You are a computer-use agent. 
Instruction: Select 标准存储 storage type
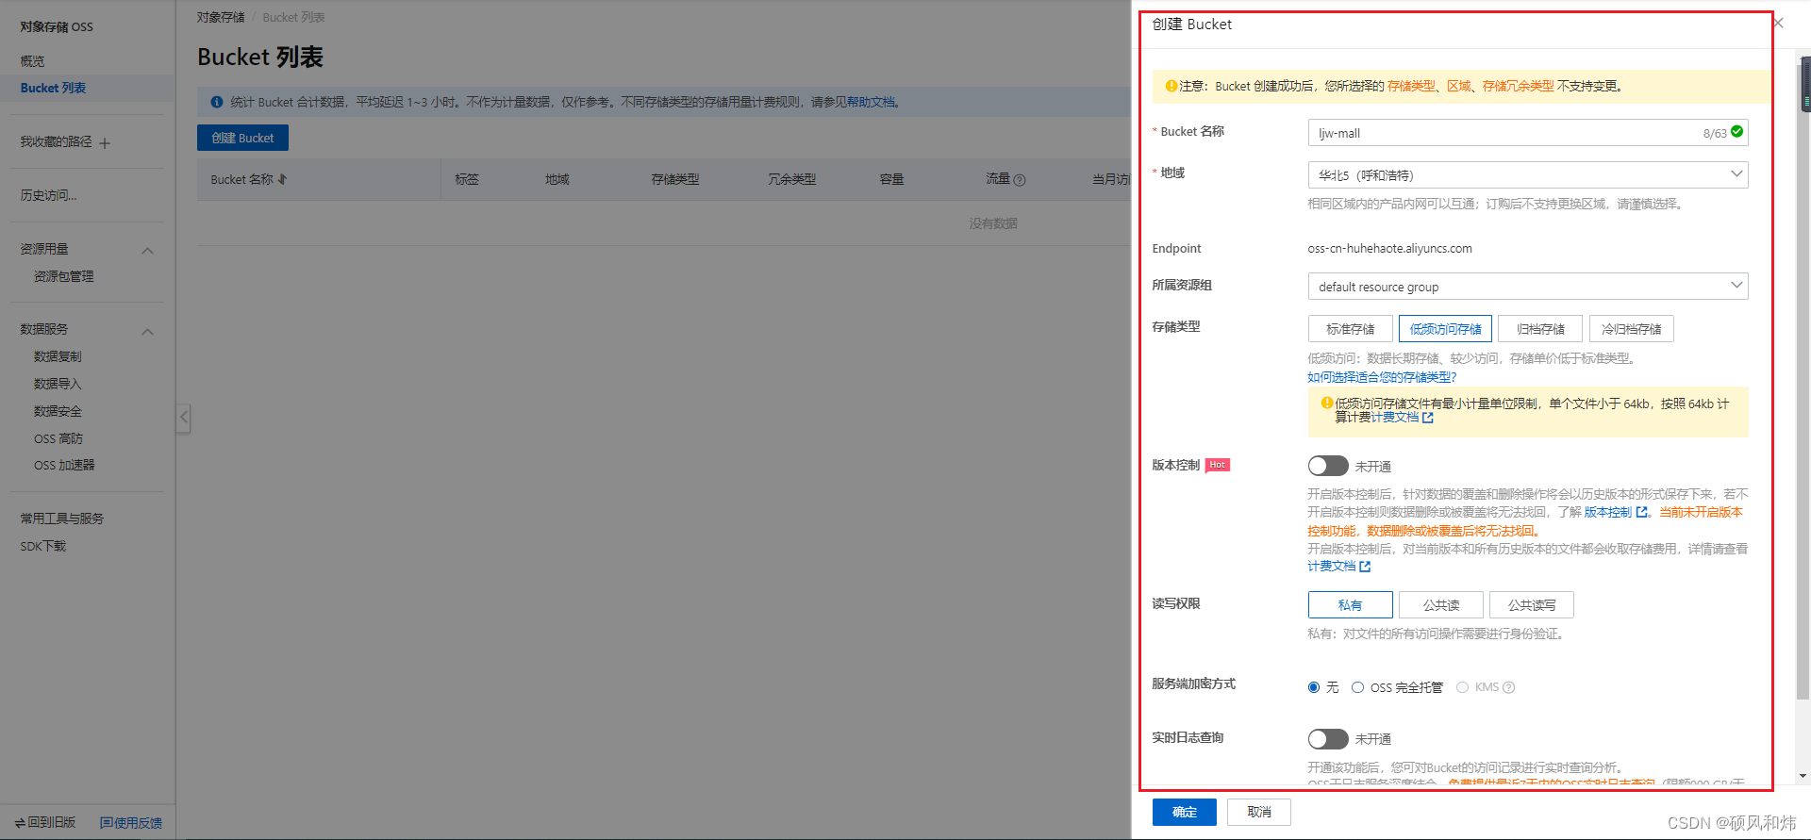pos(1350,329)
